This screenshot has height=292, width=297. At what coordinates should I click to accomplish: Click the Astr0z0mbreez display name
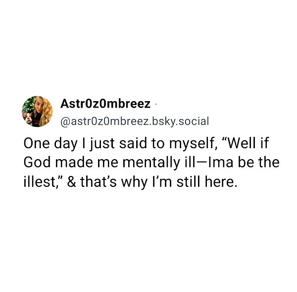point(105,104)
